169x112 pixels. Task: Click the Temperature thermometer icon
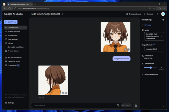(x=142, y=64)
